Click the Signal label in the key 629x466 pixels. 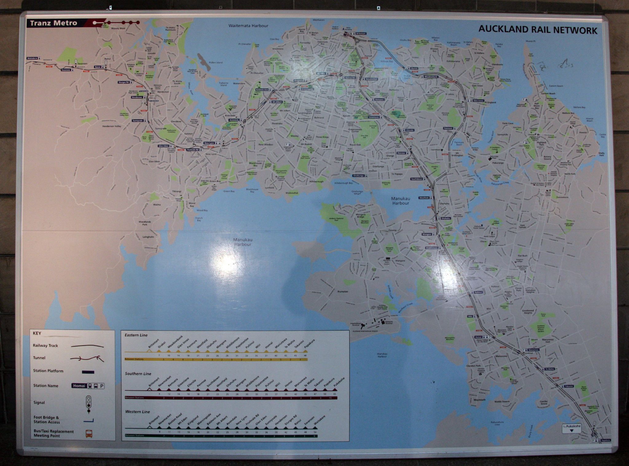pos(39,403)
